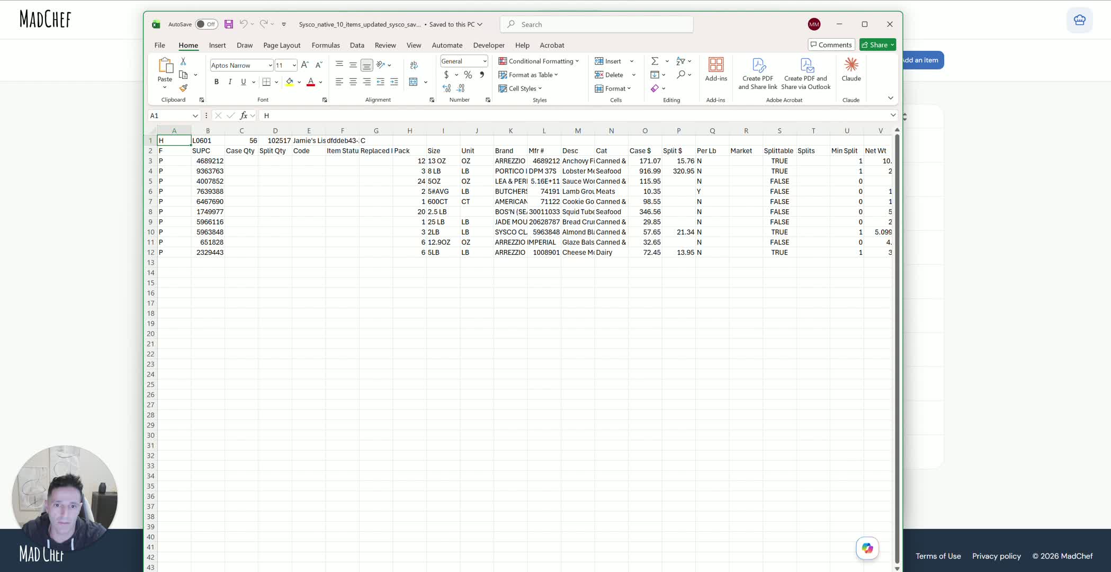Open the MM account avatar
The width and height of the screenshot is (1111, 572).
(x=814, y=24)
